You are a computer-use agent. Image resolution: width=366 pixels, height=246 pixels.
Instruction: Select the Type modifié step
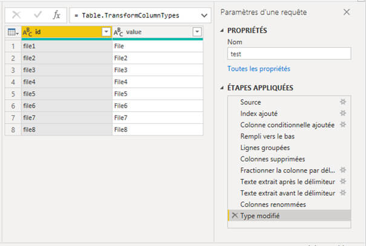pyautogui.click(x=289, y=216)
